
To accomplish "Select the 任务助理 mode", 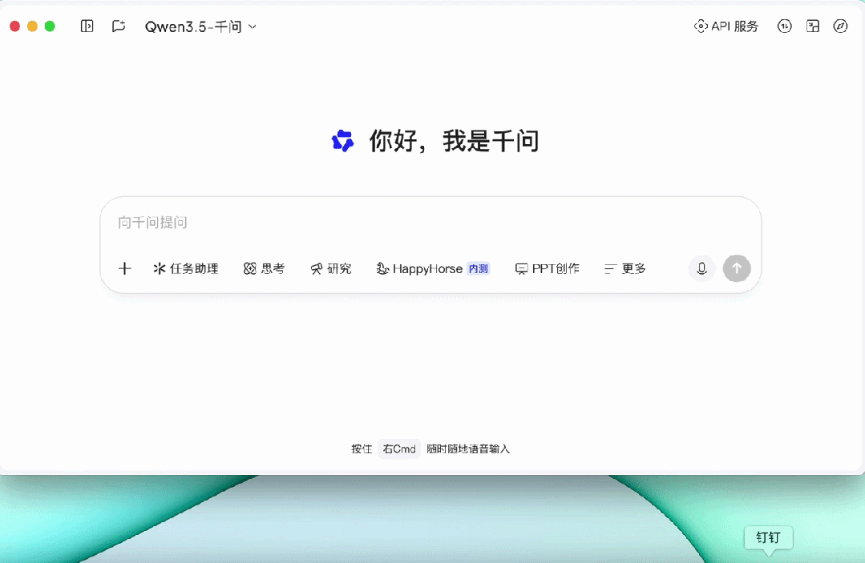I will [186, 268].
